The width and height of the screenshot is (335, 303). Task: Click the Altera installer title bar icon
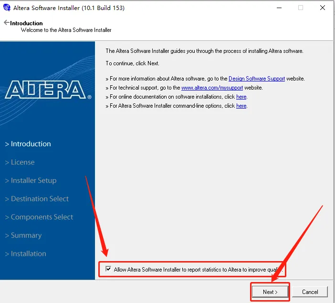[x=7, y=8]
